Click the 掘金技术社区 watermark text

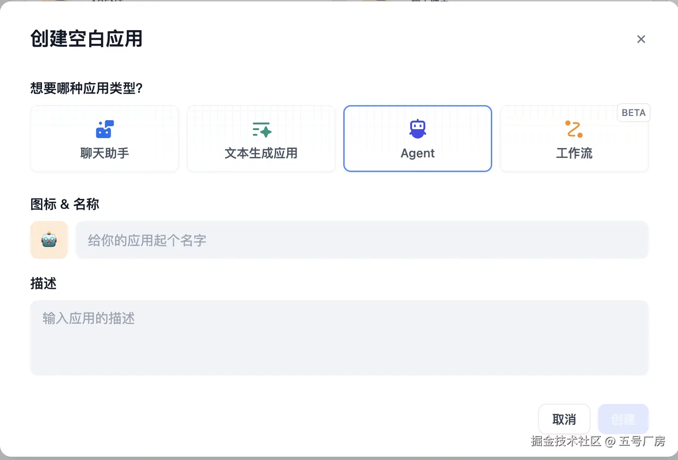coord(566,441)
